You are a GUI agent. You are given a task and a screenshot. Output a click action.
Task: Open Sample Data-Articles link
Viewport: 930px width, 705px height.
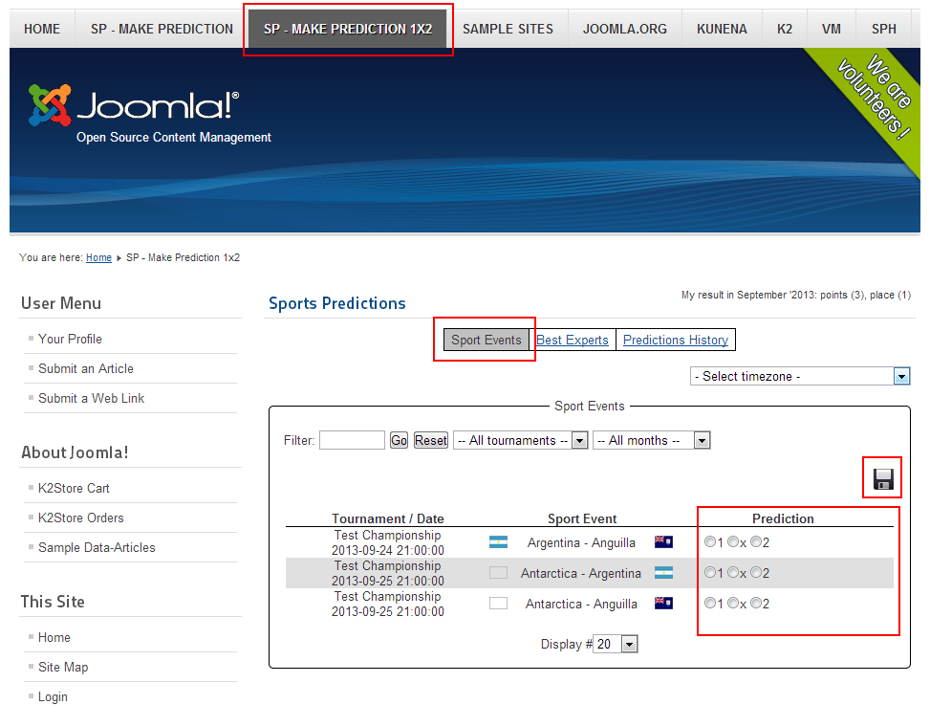click(x=97, y=548)
